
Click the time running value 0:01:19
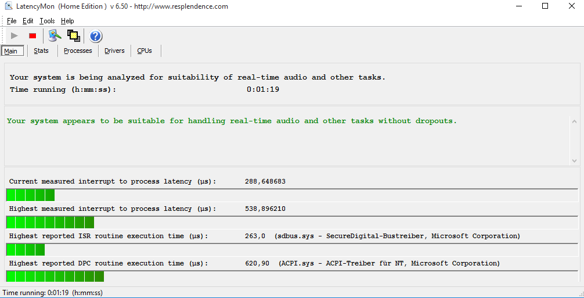point(263,89)
